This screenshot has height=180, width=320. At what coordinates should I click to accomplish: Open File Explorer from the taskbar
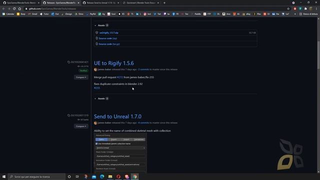click(110, 176)
